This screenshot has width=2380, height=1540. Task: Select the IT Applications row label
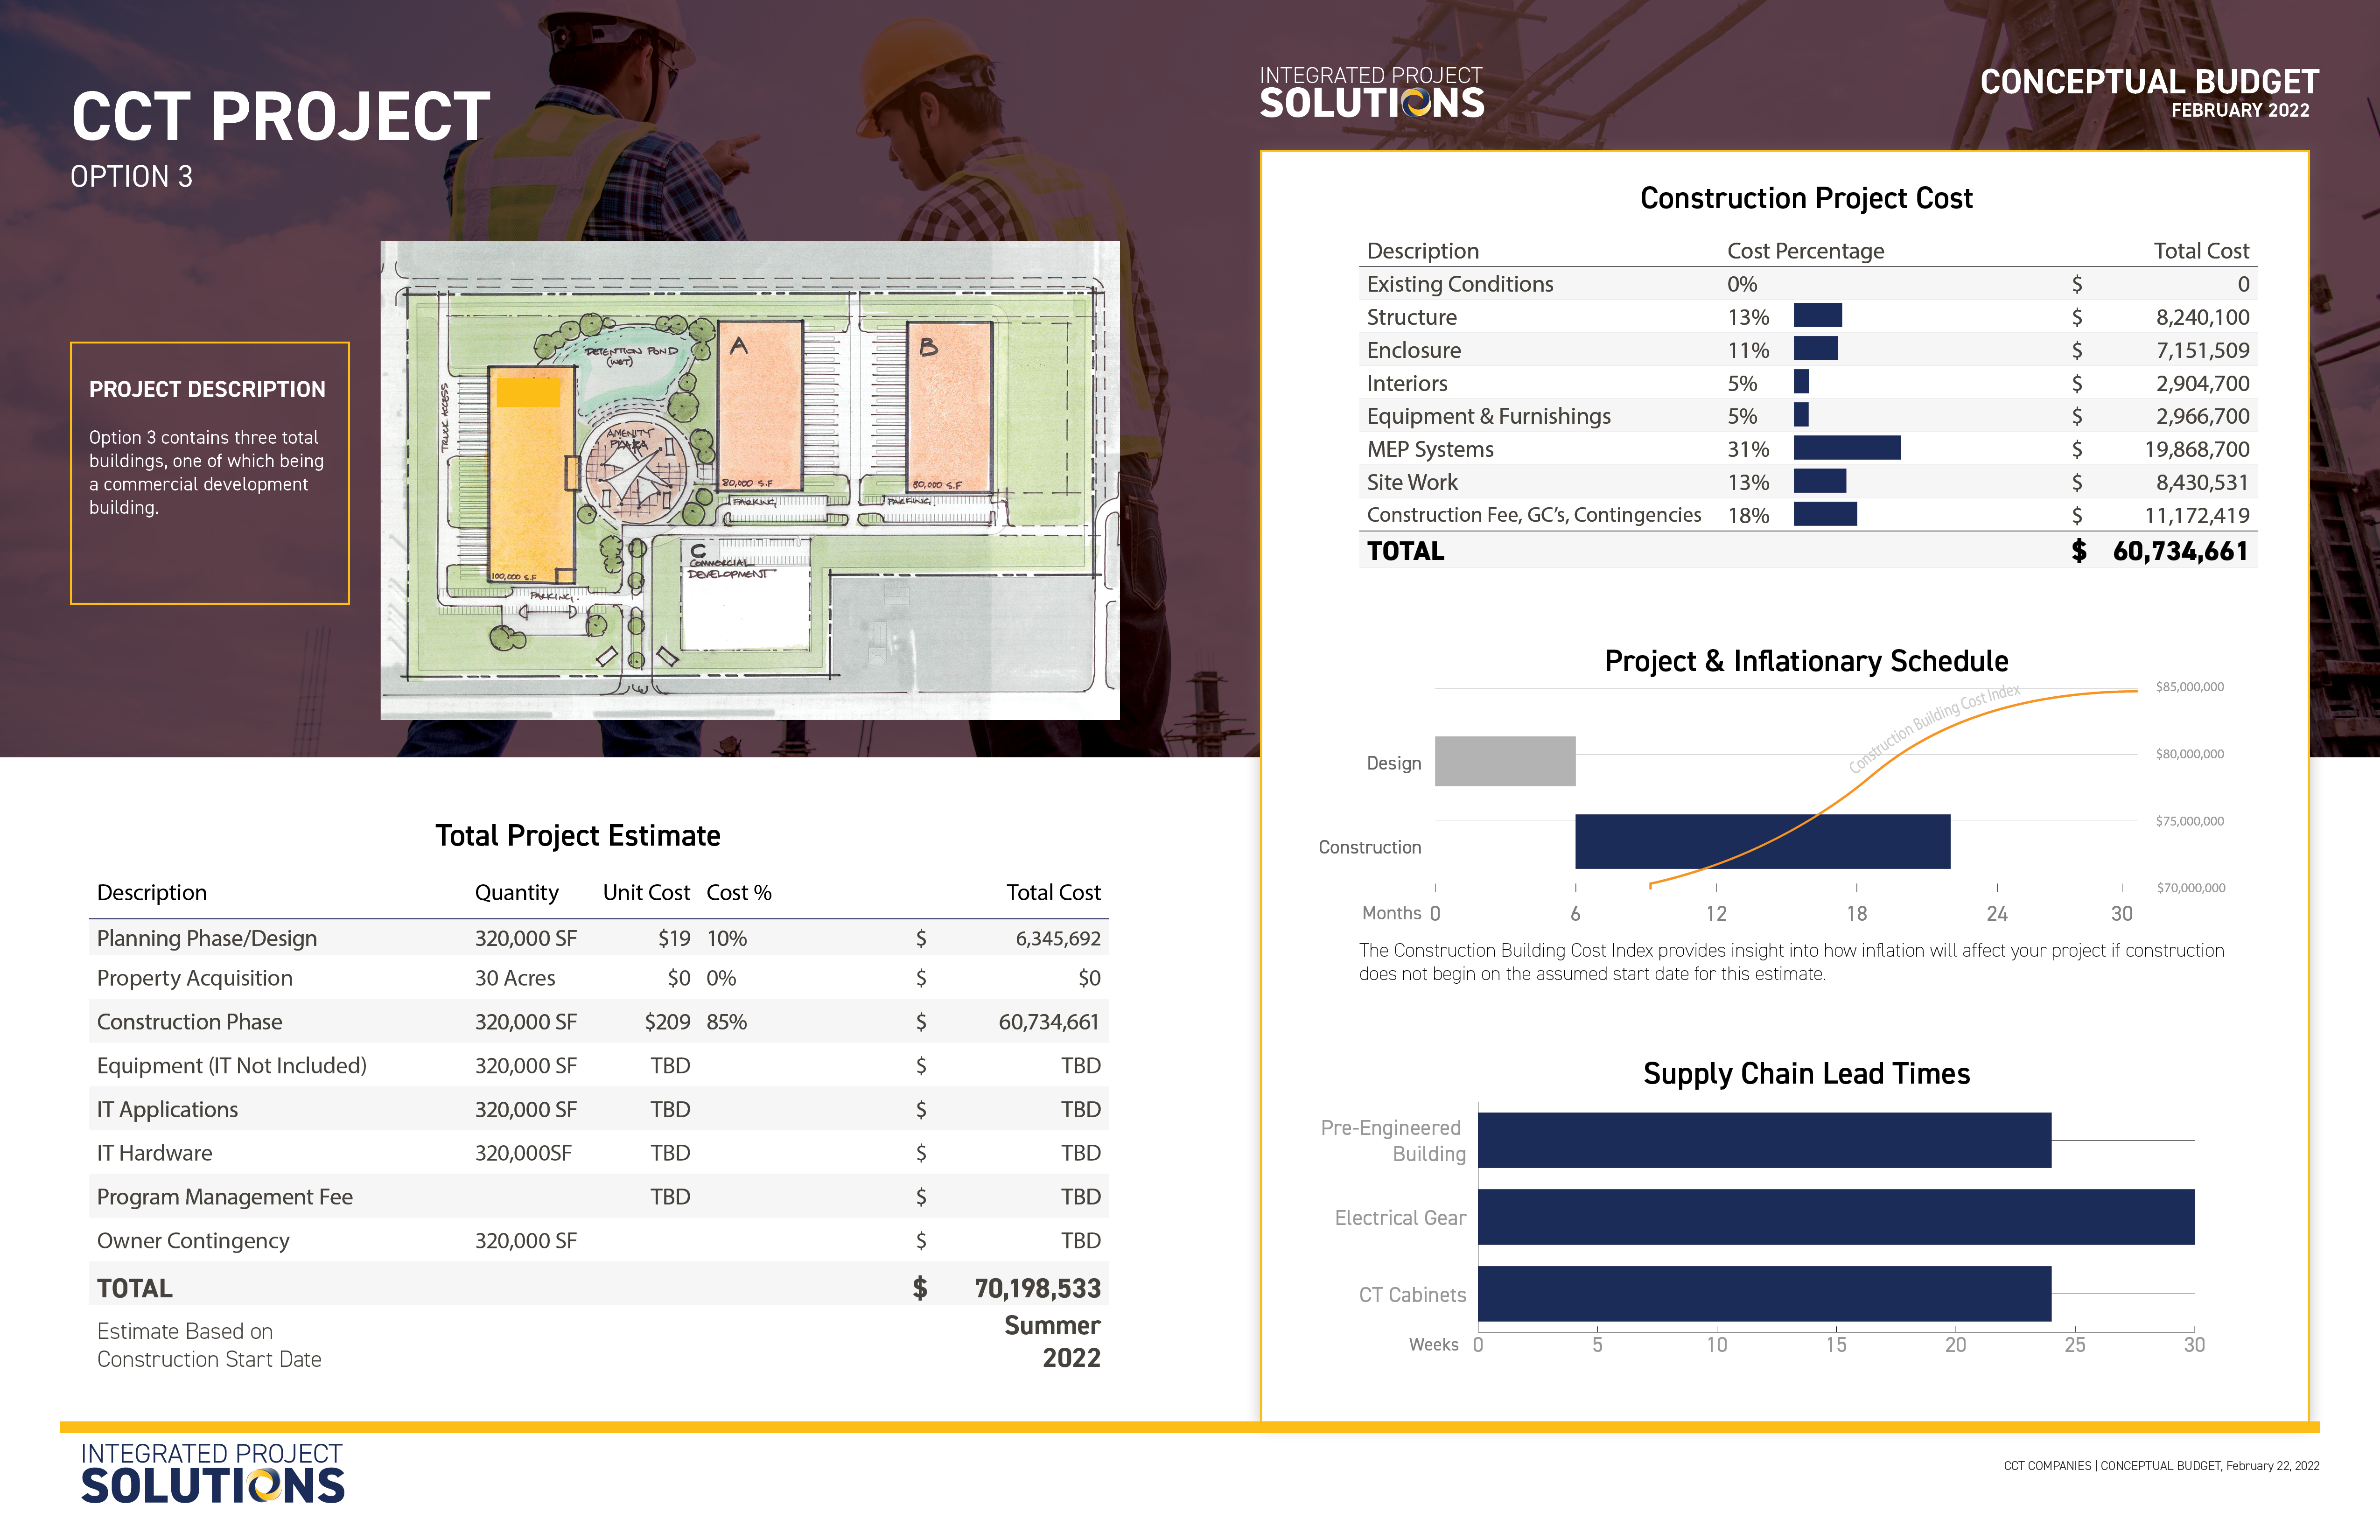[167, 1110]
